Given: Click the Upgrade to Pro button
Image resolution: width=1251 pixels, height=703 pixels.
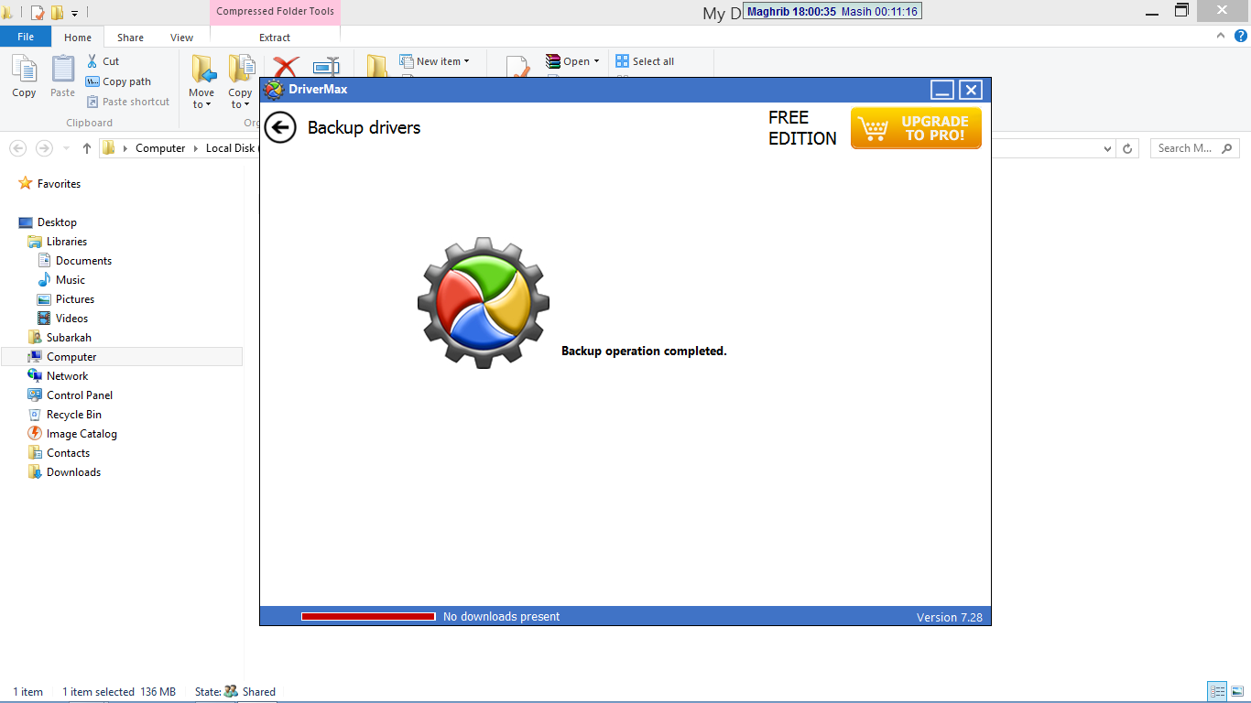Looking at the screenshot, I should tap(916, 128).
